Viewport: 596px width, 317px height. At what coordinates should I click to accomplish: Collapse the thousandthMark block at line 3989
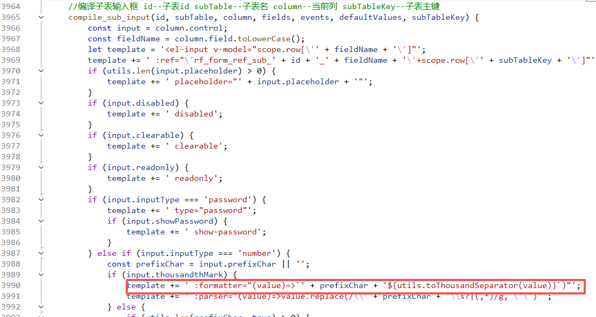coord(41,275)
